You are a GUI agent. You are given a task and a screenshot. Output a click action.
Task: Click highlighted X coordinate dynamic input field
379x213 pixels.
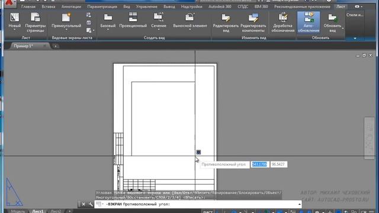[x=259, y=164]
